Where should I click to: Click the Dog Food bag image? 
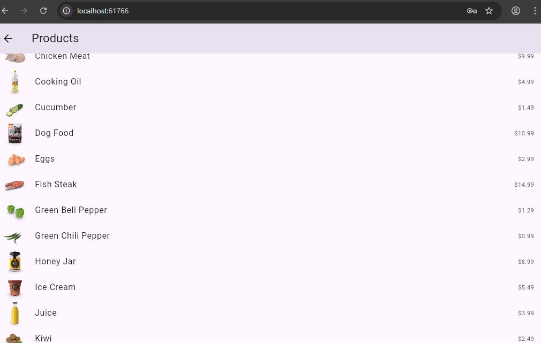tap(15, 133)
